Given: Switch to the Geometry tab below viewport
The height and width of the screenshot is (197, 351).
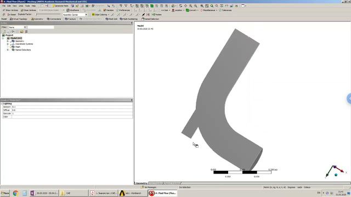Looking at the screenshot, I should tap(141, 183).
